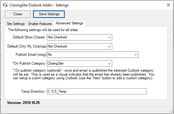Click the No value in Publish Email

[x=50, y=55]
